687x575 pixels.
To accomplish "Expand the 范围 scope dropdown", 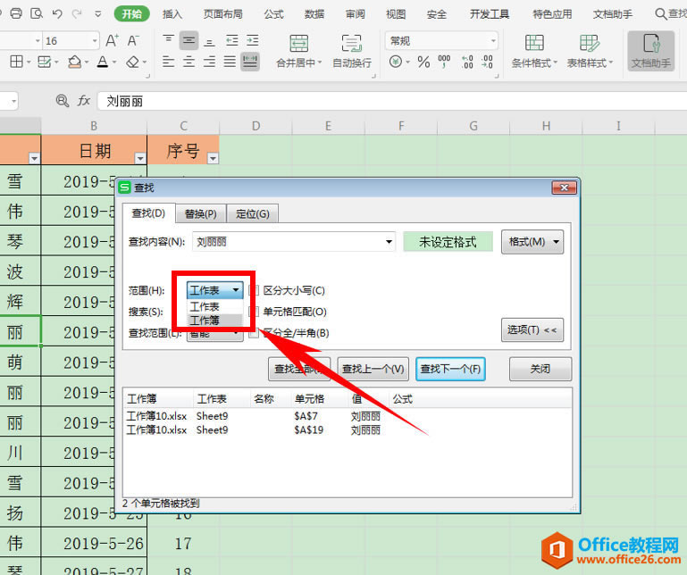I will click(236, 290).
